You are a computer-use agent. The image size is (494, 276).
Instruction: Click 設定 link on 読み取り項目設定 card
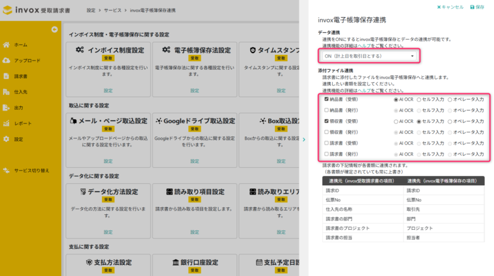[195, 232]
